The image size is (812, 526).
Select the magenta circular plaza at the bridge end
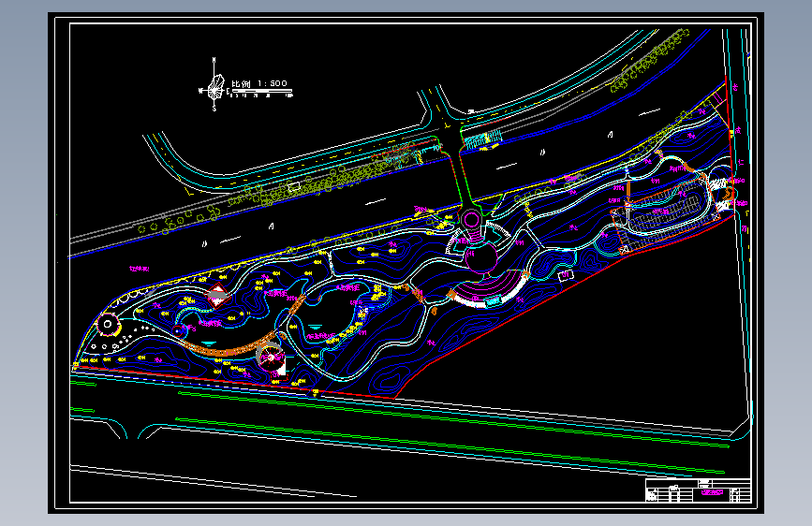point(471,220)
